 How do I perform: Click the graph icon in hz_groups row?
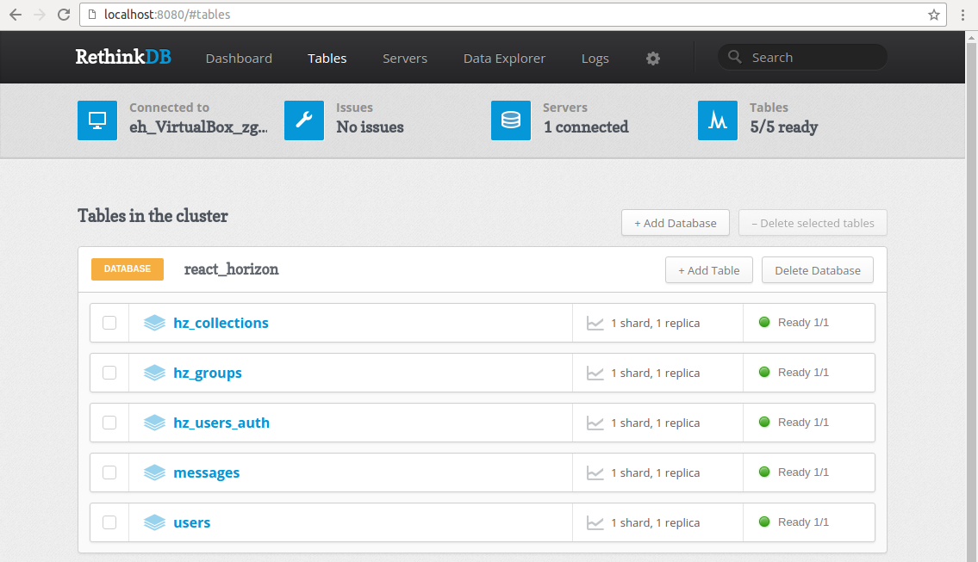(595, 374)
